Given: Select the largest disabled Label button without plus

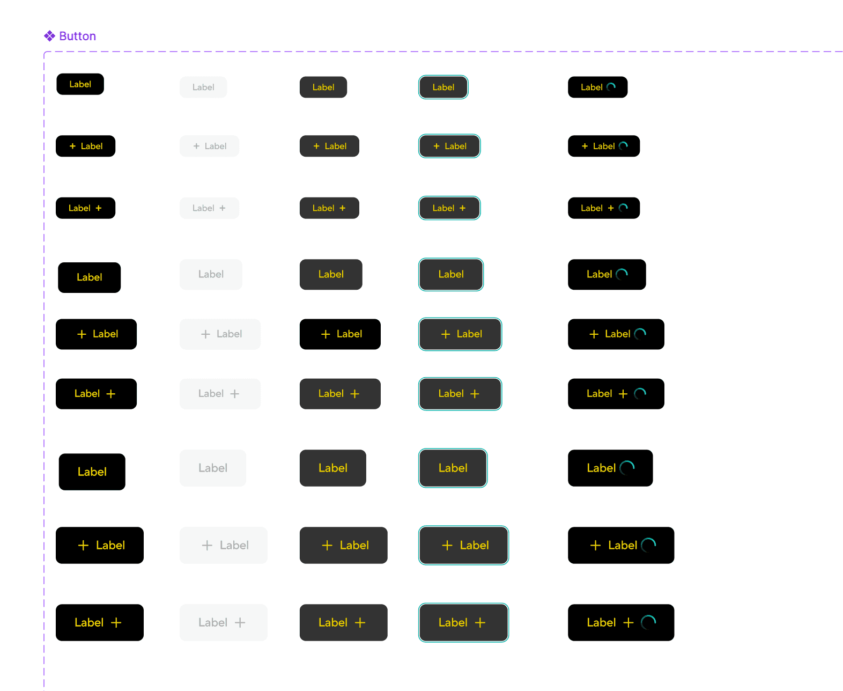Looking at the screenshot, I should click(x=213, y=468).
